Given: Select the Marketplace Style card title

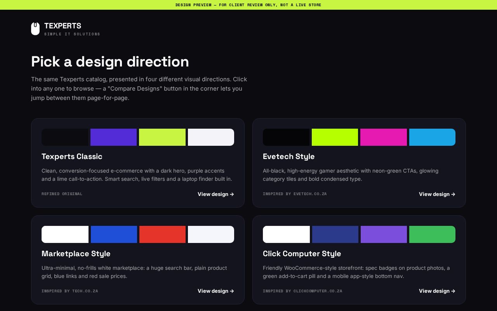Looking at the screenshot, I should tap(76, 253).
